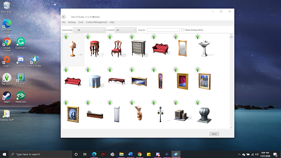The image size is (281, 158).
Task: Select the gray dresser thumbnail
Action: click(139, 49)
